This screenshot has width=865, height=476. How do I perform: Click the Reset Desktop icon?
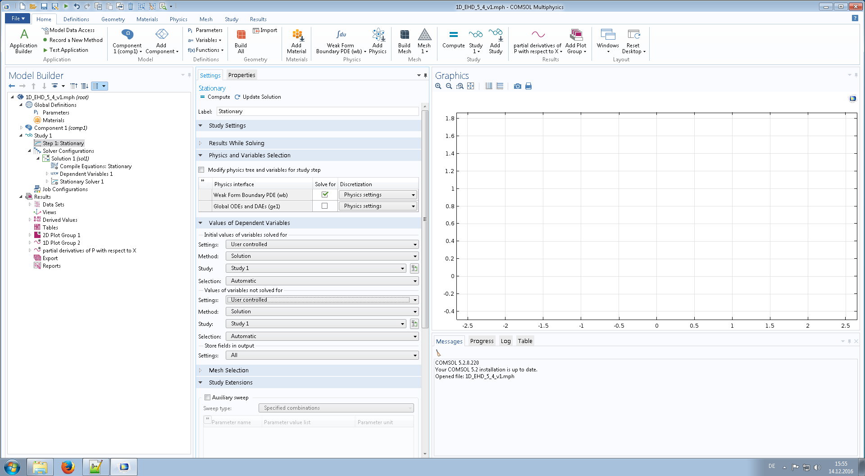(633, 41)
